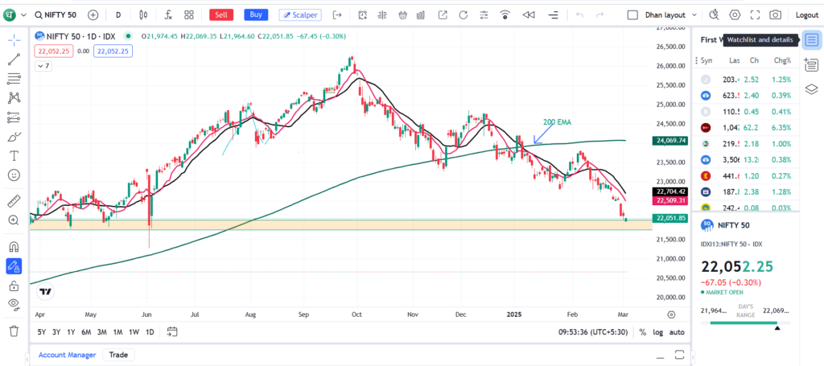Open the hexagon settings icon
The image size is (824, 366).
coord(735,14)
